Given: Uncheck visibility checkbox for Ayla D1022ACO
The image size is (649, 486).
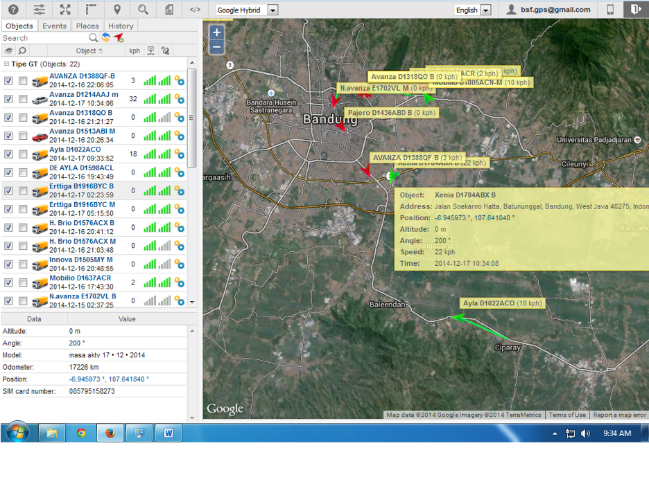Looking at the screenshot, I should pyautogui.click(x=8, y=154).
